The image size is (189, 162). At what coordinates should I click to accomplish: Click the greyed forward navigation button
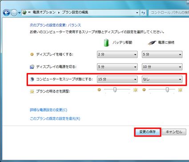pyautogui.click(x=14, y=13)
